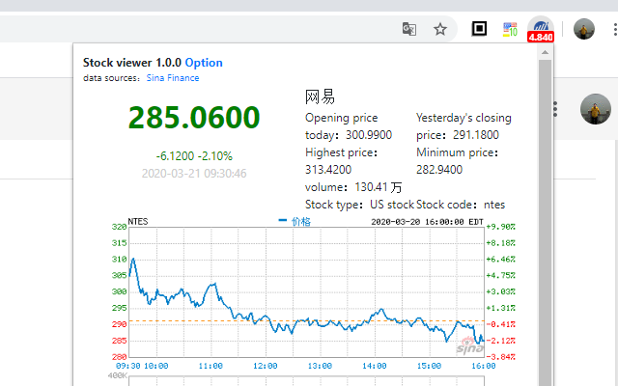This screenshot has height=386, width=618.
Task: Open the Option link in Stock viewer
Action: pyautogui.click(x=204, y=63)
